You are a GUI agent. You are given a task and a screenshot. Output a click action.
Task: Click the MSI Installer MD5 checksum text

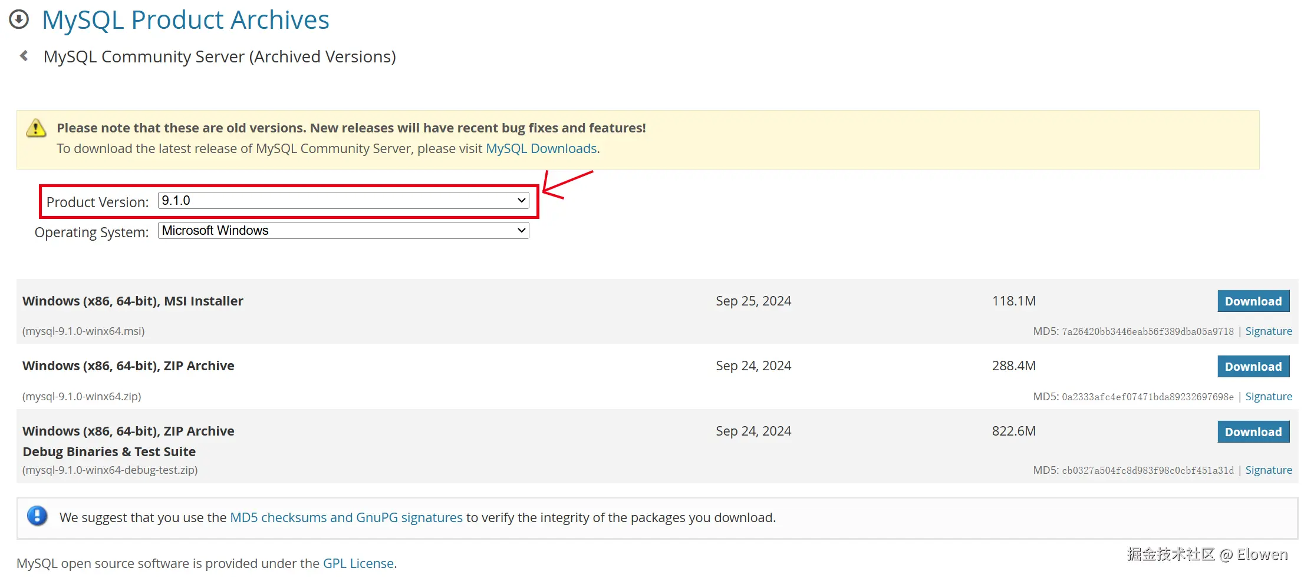tap(1147, 332)
